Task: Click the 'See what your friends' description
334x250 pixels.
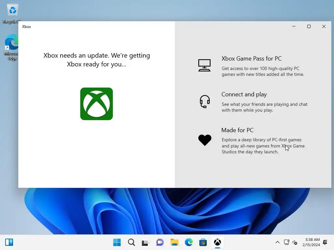Action: pyautogui.click(x=265, y=107)
